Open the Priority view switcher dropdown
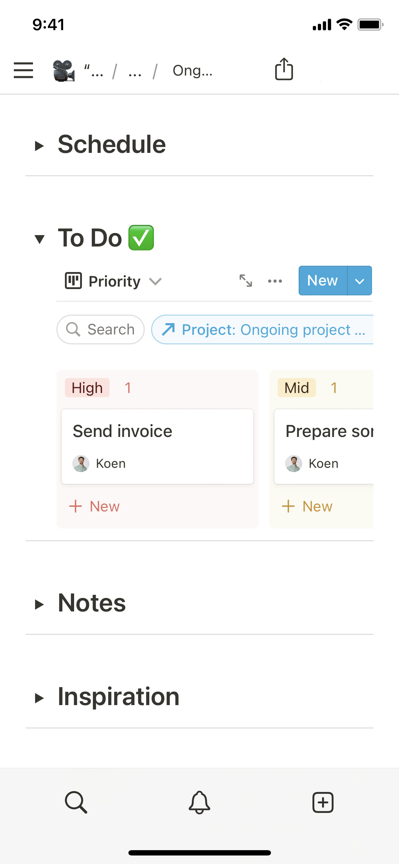Image resolution: width=399 pixels, height=864 pixels. pyautogui.click(x=113, y=281)
